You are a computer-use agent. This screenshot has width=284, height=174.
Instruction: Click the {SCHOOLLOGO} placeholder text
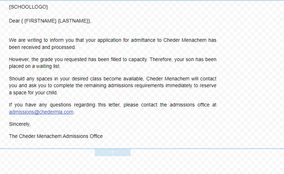click(29, 7)
